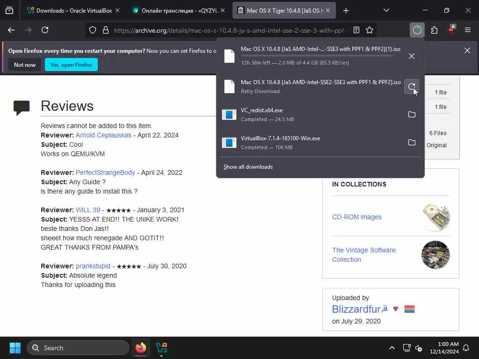This screenshot has width=479, height=359.
Task: Open The Vintage Software Collection link
Action: (x=364, y=255)
